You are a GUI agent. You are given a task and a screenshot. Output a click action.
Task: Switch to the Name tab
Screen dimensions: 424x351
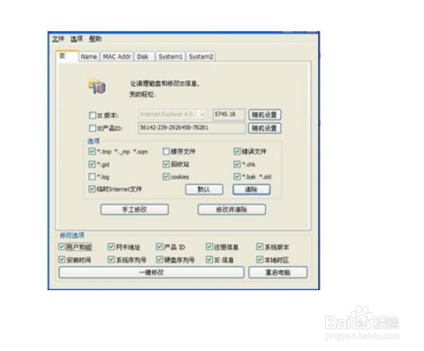(89, 57)
